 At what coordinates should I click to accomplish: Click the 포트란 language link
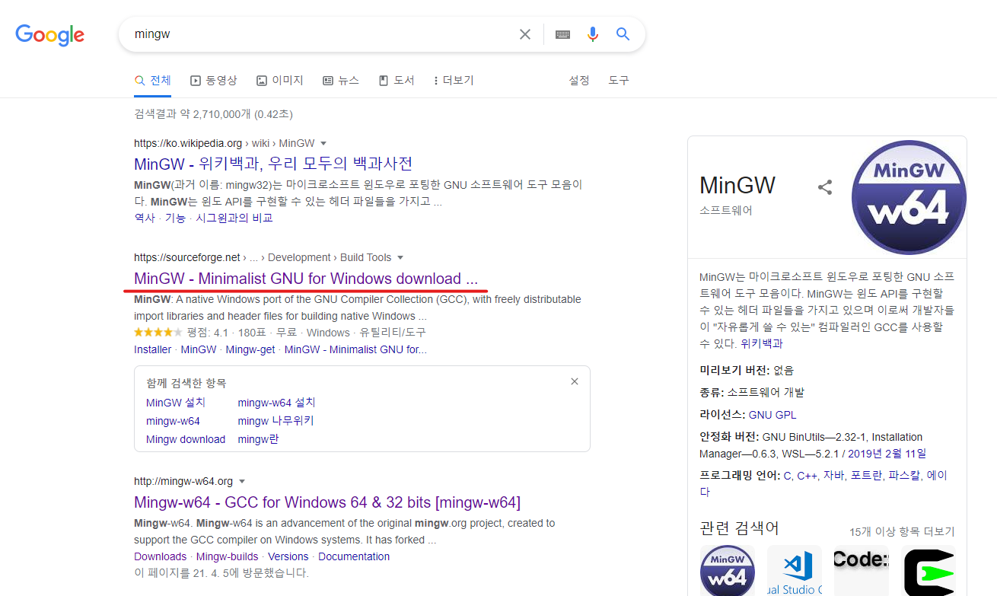[x=866, y=475]
